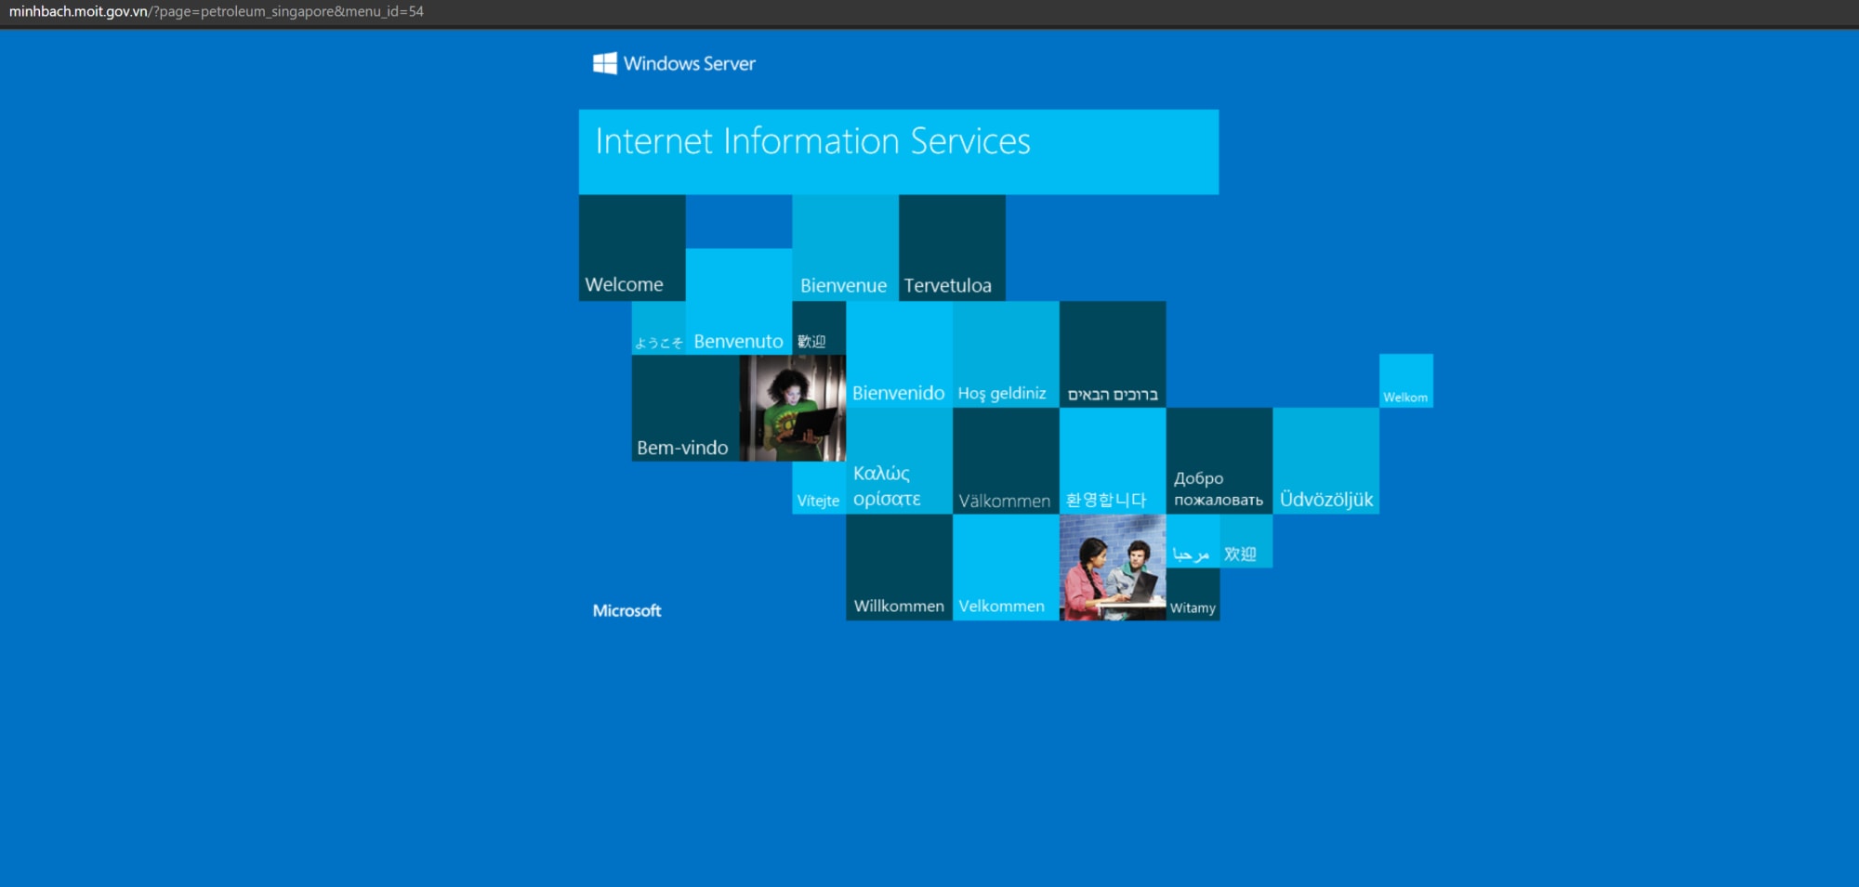Click the Windows Server title text

pyautogui.click(x=689, y=63)
